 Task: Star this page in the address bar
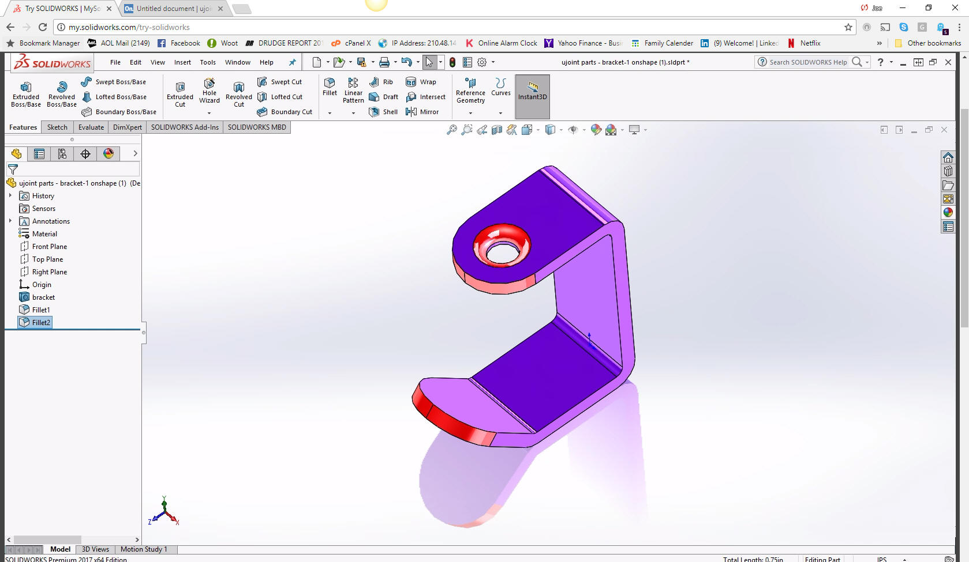tap(848, 27)
